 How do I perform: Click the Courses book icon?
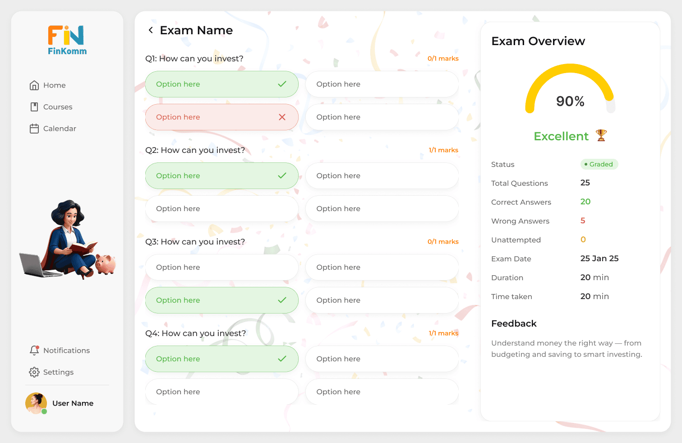(34, 107)
